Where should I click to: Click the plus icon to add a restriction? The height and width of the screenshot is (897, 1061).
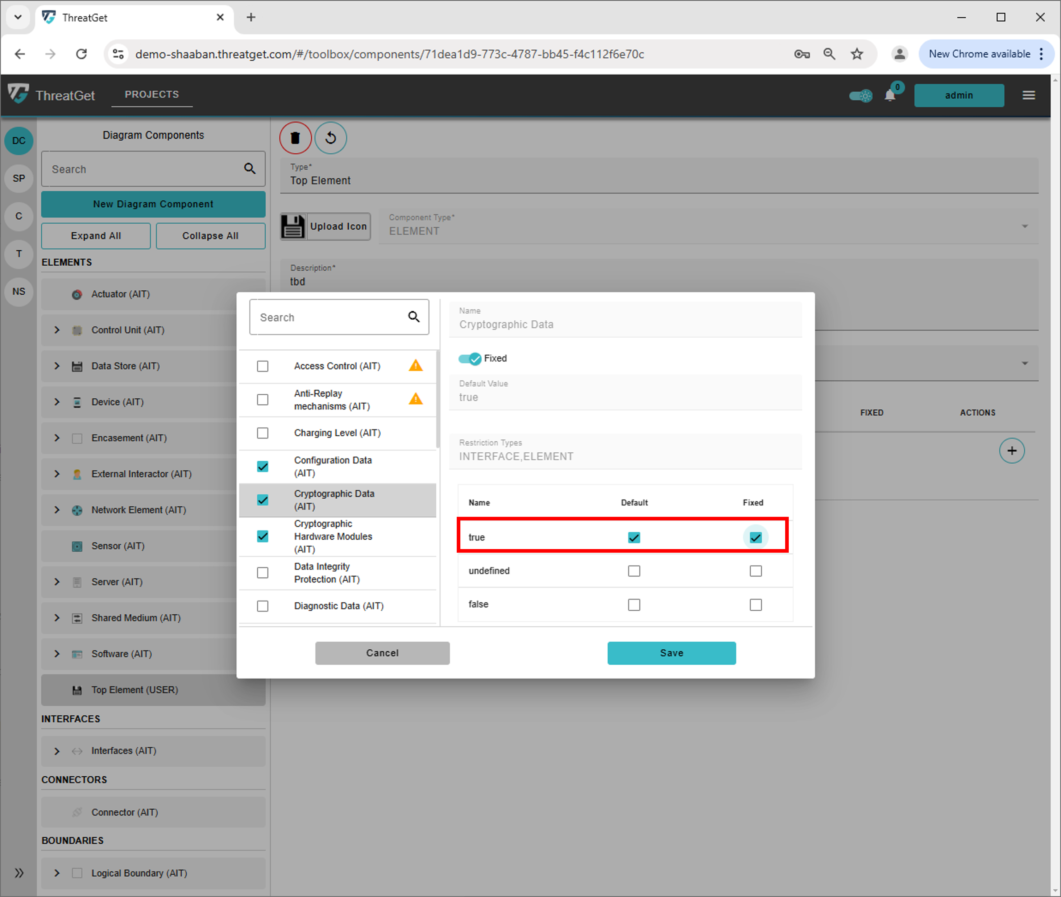[x=1012, y=450]
